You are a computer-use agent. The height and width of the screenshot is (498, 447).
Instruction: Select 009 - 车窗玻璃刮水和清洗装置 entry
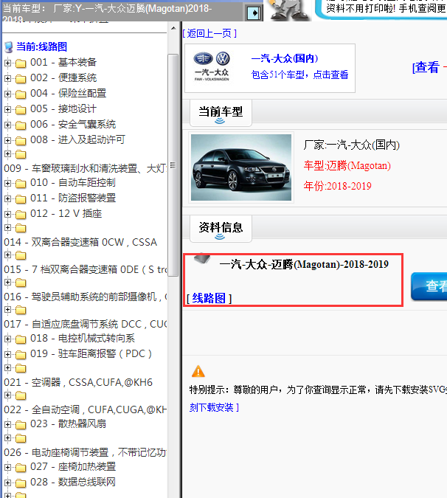tap(85, 168)
